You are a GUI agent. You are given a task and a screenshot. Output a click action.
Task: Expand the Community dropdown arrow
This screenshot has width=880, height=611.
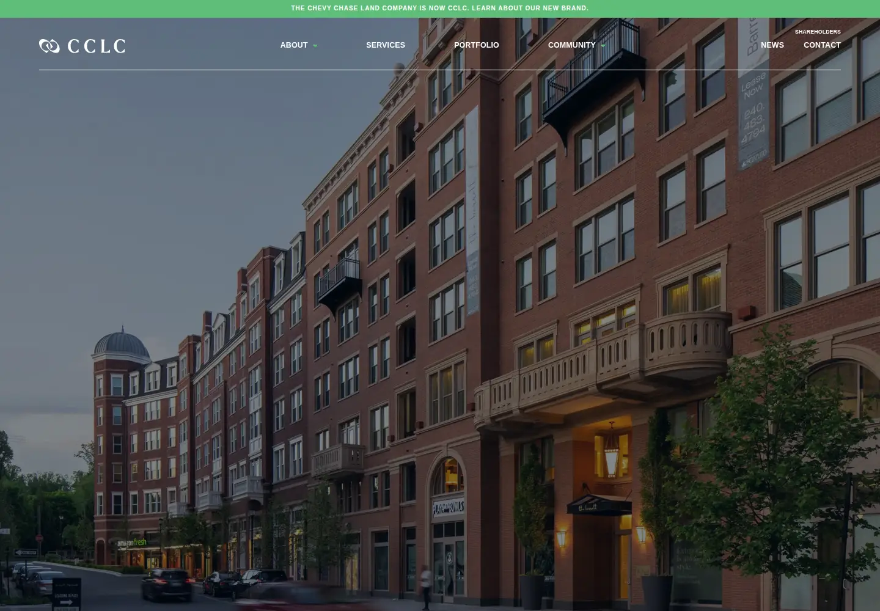tap(603, 46)
